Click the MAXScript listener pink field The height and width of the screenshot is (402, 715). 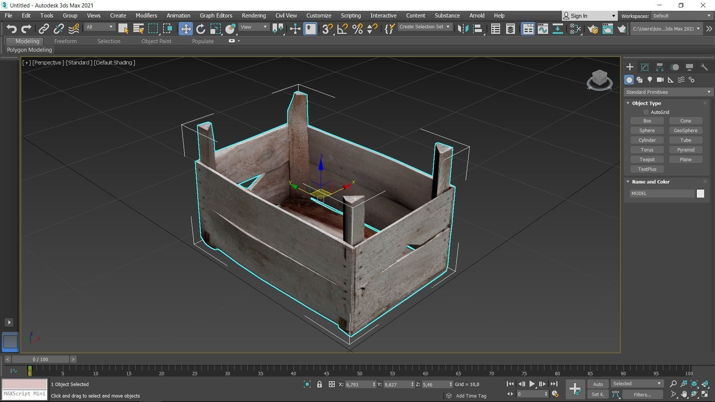tap(25, 384)
